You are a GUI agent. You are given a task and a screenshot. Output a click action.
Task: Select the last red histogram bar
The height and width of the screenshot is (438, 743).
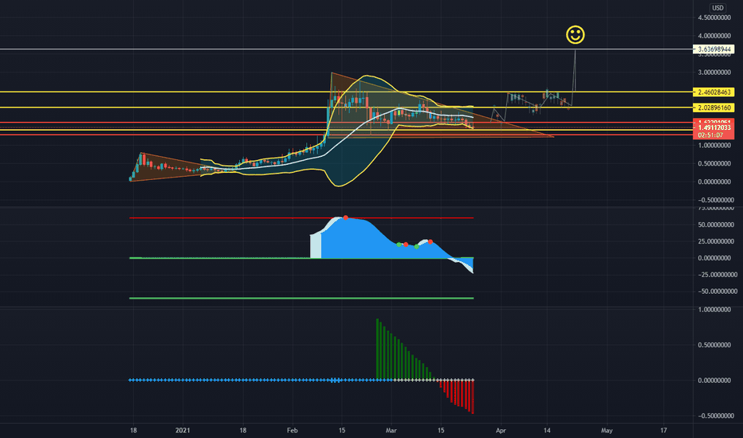473,397
